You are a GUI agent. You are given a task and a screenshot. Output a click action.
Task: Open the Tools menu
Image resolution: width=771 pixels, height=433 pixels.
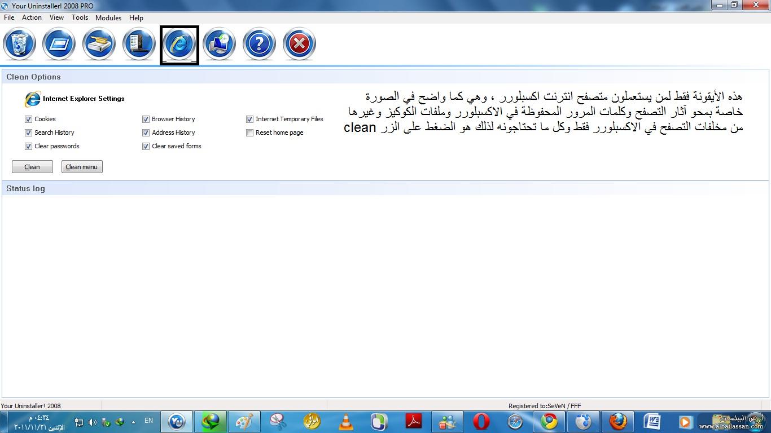(80, 17)
